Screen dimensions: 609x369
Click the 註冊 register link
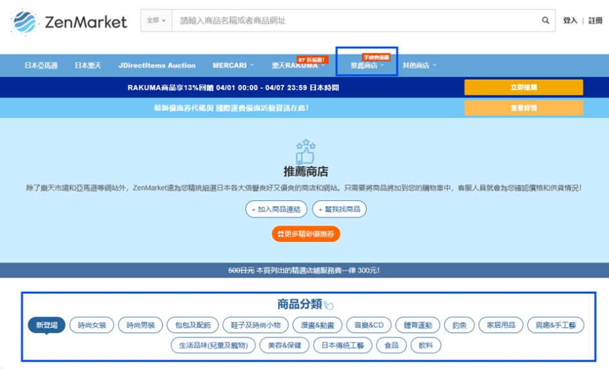595,21
